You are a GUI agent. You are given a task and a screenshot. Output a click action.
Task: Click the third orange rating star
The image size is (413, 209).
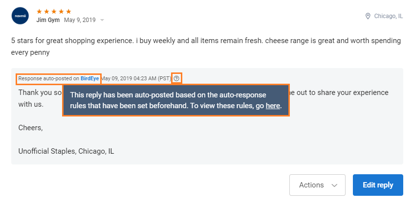(54, 11)
